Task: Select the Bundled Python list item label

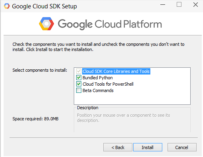Action: (x=98, y=78)
